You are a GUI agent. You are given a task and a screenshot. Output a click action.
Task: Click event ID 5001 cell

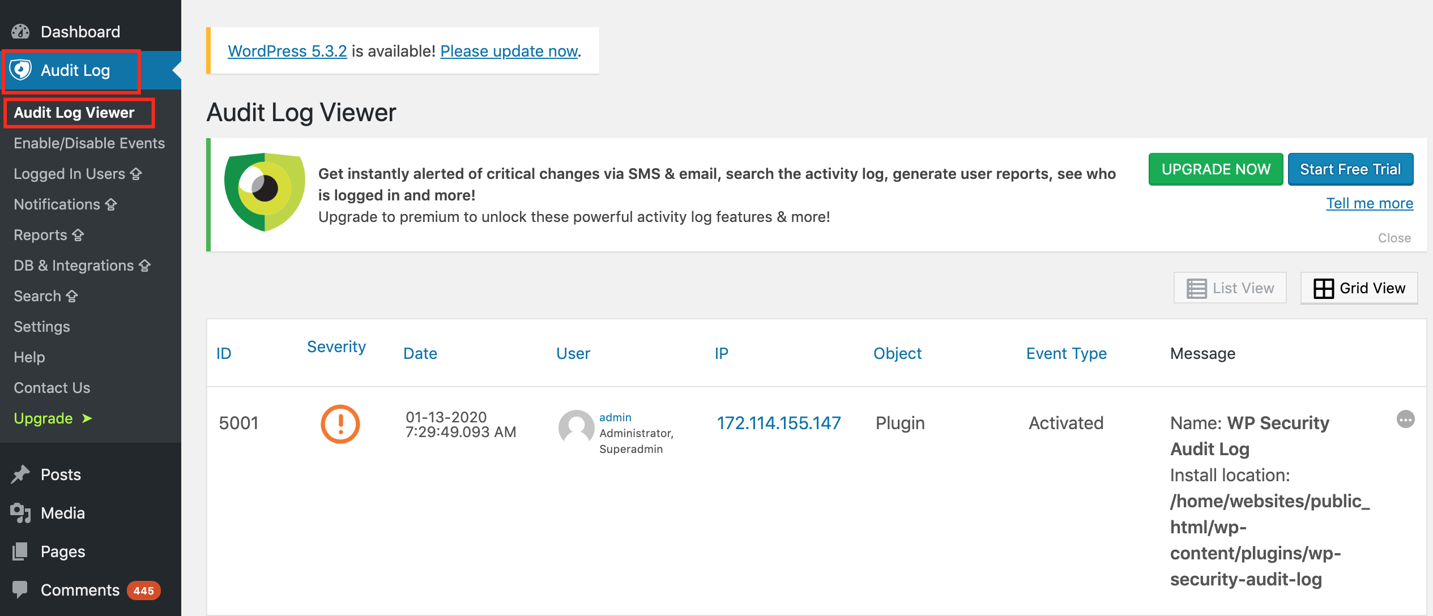coord(238,423)
